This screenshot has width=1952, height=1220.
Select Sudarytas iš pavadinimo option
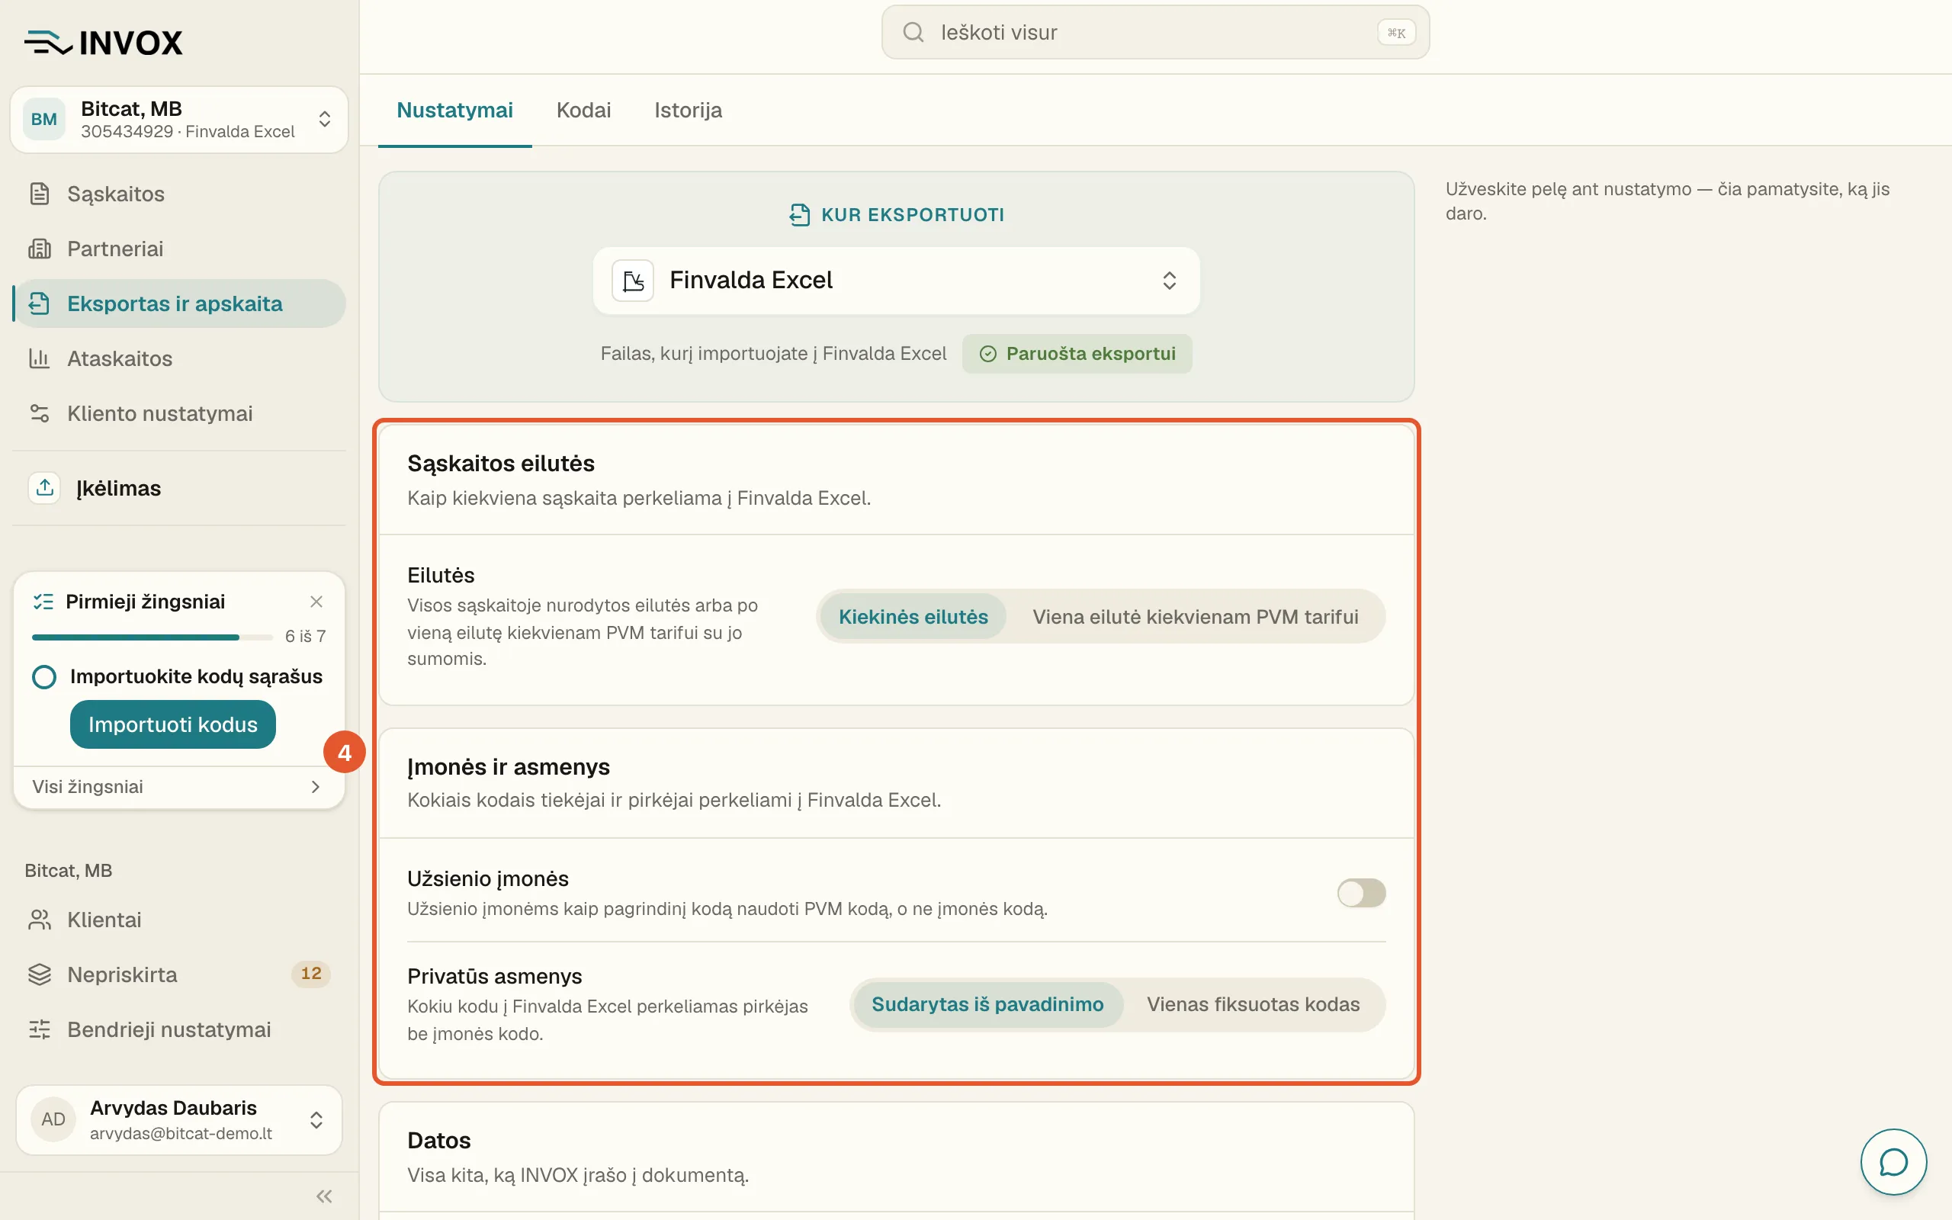tap(987, 1003)
